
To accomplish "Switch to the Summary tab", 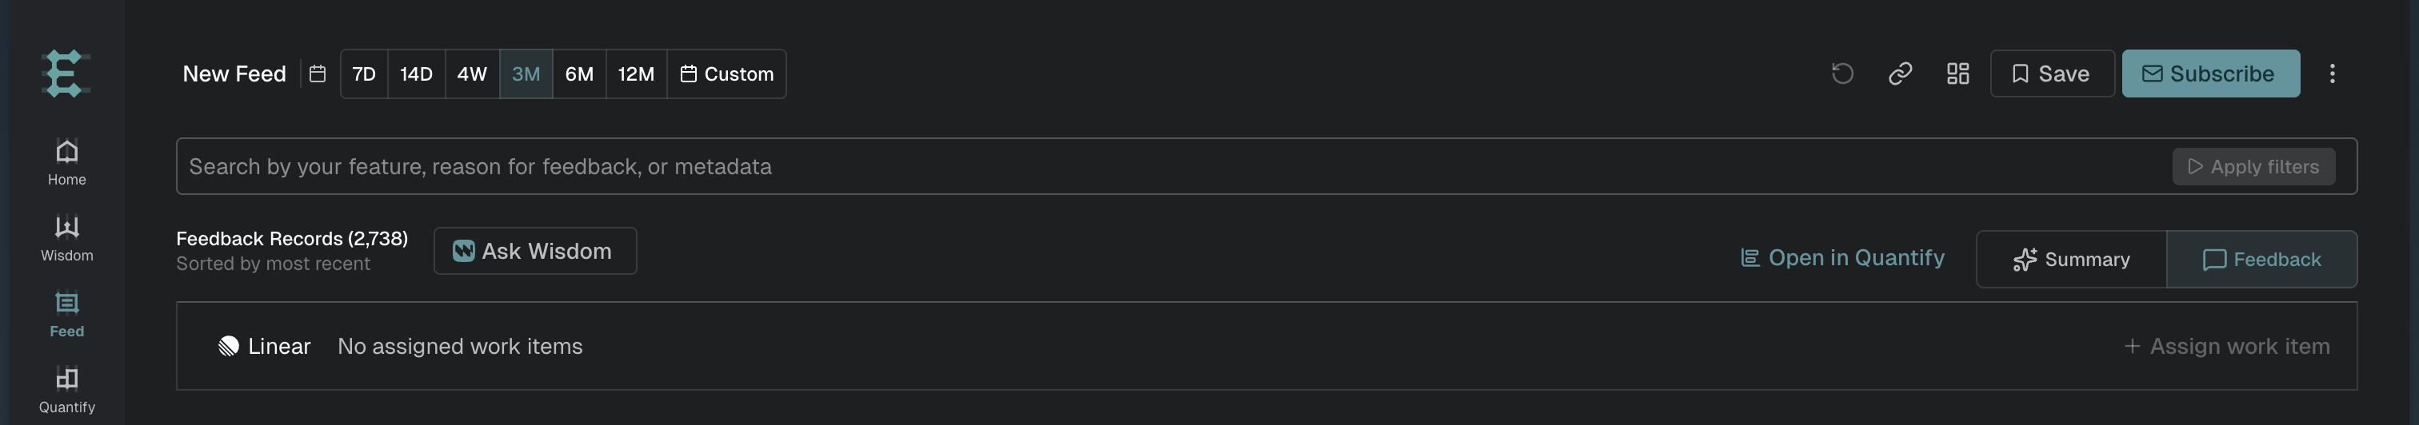I will tap(2072, 259).
